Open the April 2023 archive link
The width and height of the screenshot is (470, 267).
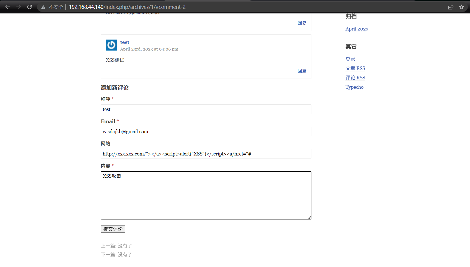(x=357, y=29)
